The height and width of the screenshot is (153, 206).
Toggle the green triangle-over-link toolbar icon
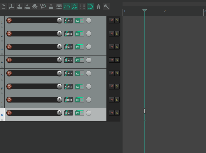[x=75, y=7]
